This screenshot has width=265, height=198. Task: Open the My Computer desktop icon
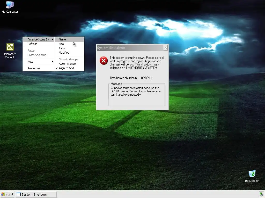[x=10, y=7]
